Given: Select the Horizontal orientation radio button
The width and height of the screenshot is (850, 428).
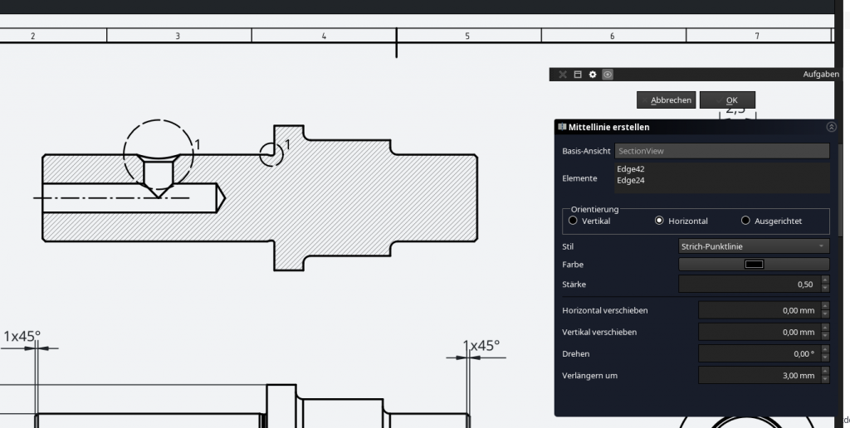Looking at the screenshot, I should pyautogui.click(x=660, y=221).
